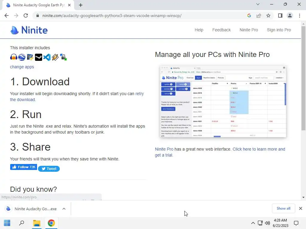The height and width of the screenshot is (229, 306).
Task: Open a new tab with plus button
Action: [x=81, y=5]
